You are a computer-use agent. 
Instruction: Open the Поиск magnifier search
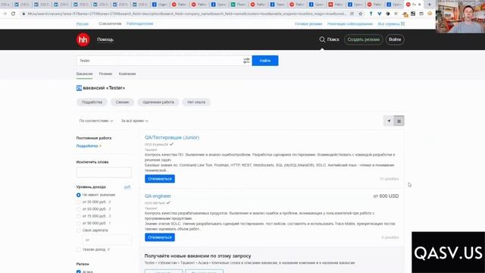[329, 39]
